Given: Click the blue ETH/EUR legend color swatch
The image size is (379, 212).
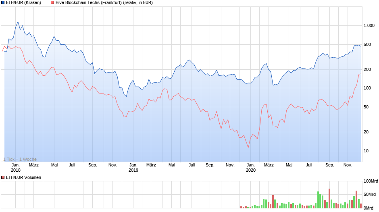Looking at the screenshot, I should (x=3, y=3).
